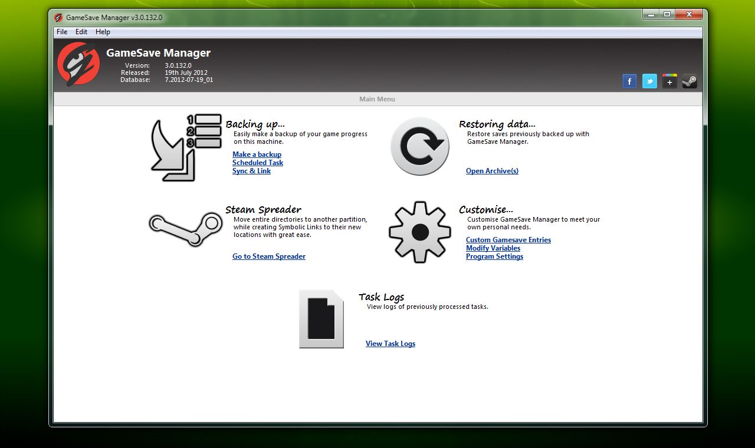Image resolution: width=755 pixels, height=448 pixels.
Task: Click the release date '19th July 2012'
Action: [x=186, y=73]
